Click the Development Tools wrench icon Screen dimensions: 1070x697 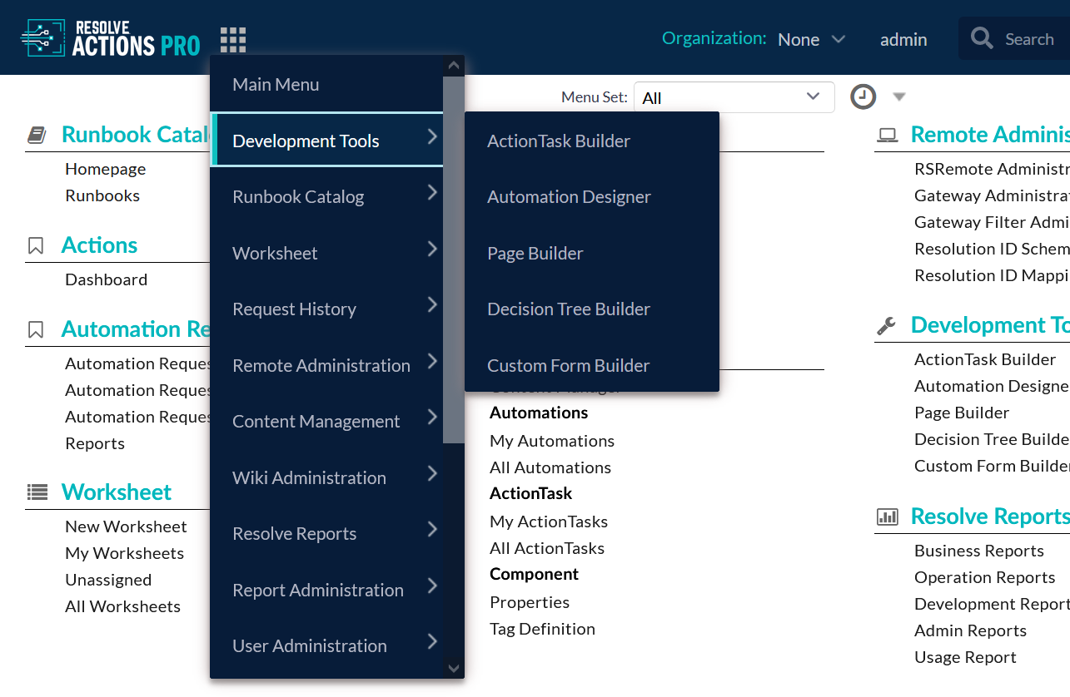coord(887,326)
